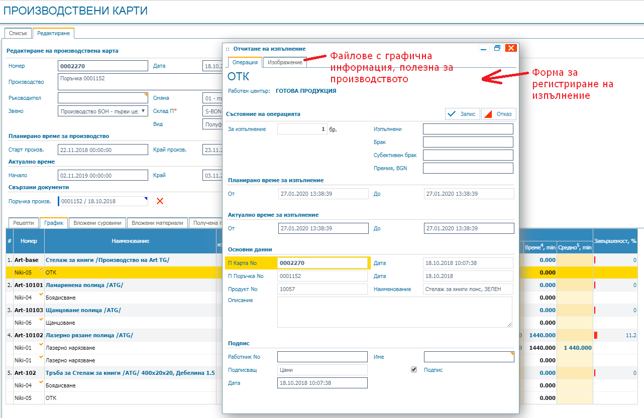Open the Вложени материали tab
This screenshot has height=418, width=644.
157,223
